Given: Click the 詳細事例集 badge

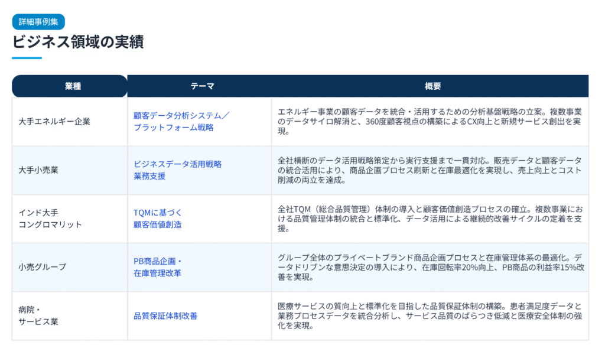Looking at the screenshot, I should [38, 21].
